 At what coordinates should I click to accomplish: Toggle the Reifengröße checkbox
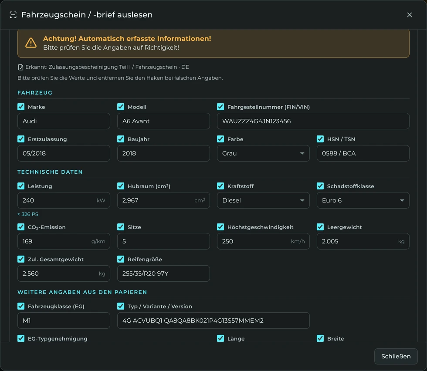pyautogui.click(x=121, y=259)
